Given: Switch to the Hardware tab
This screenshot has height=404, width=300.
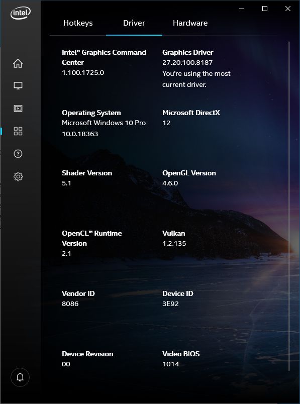Looking at the screenshot, I should [190, 23].
